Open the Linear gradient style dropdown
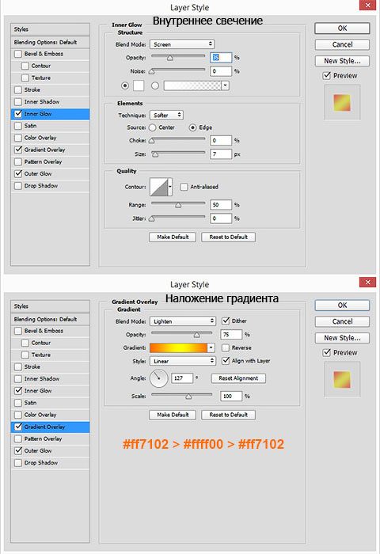The image size is (380, 554). click(183, 361)
